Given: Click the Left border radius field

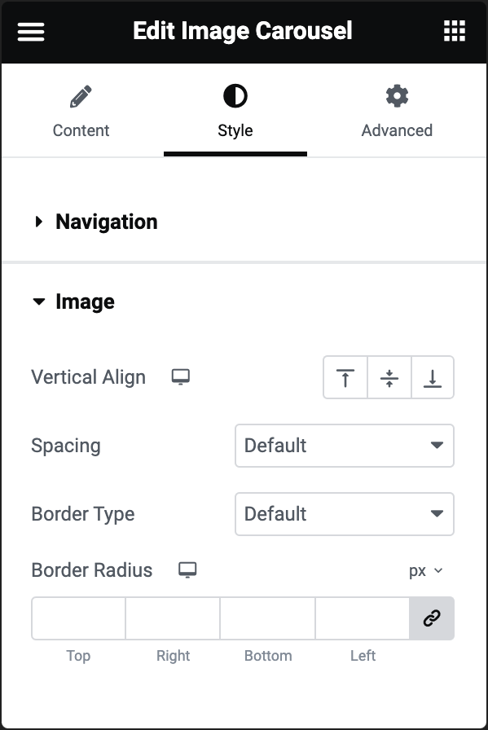Looking at the screenshot, I should click(x=363, y=618).
